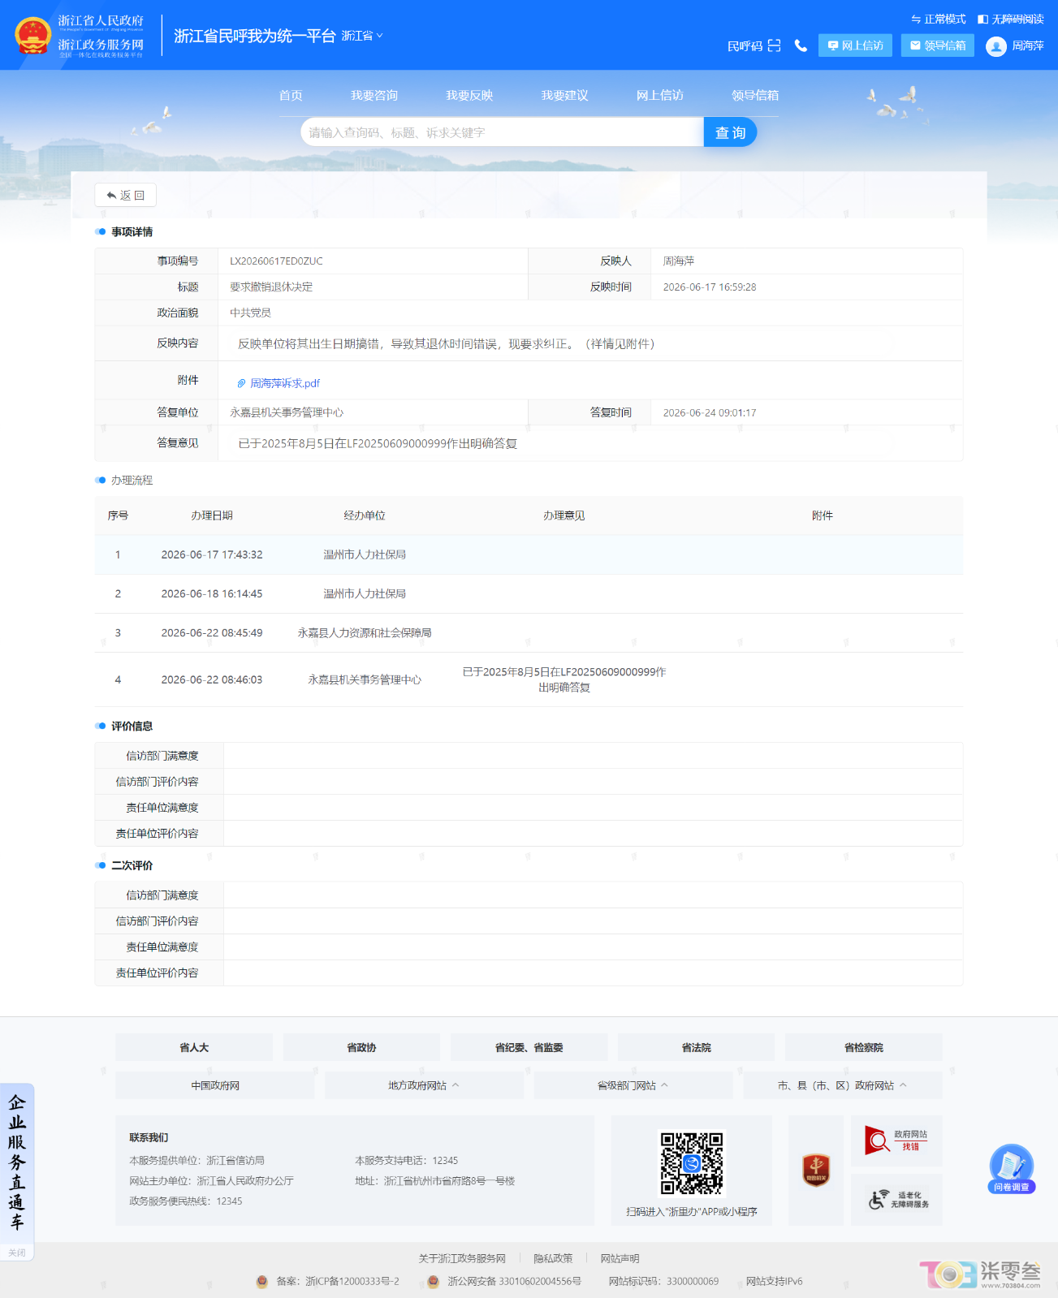Open 企业服务直通车 side banner
This screenshot has width=1058, height=1298.
click(17, 1162)
